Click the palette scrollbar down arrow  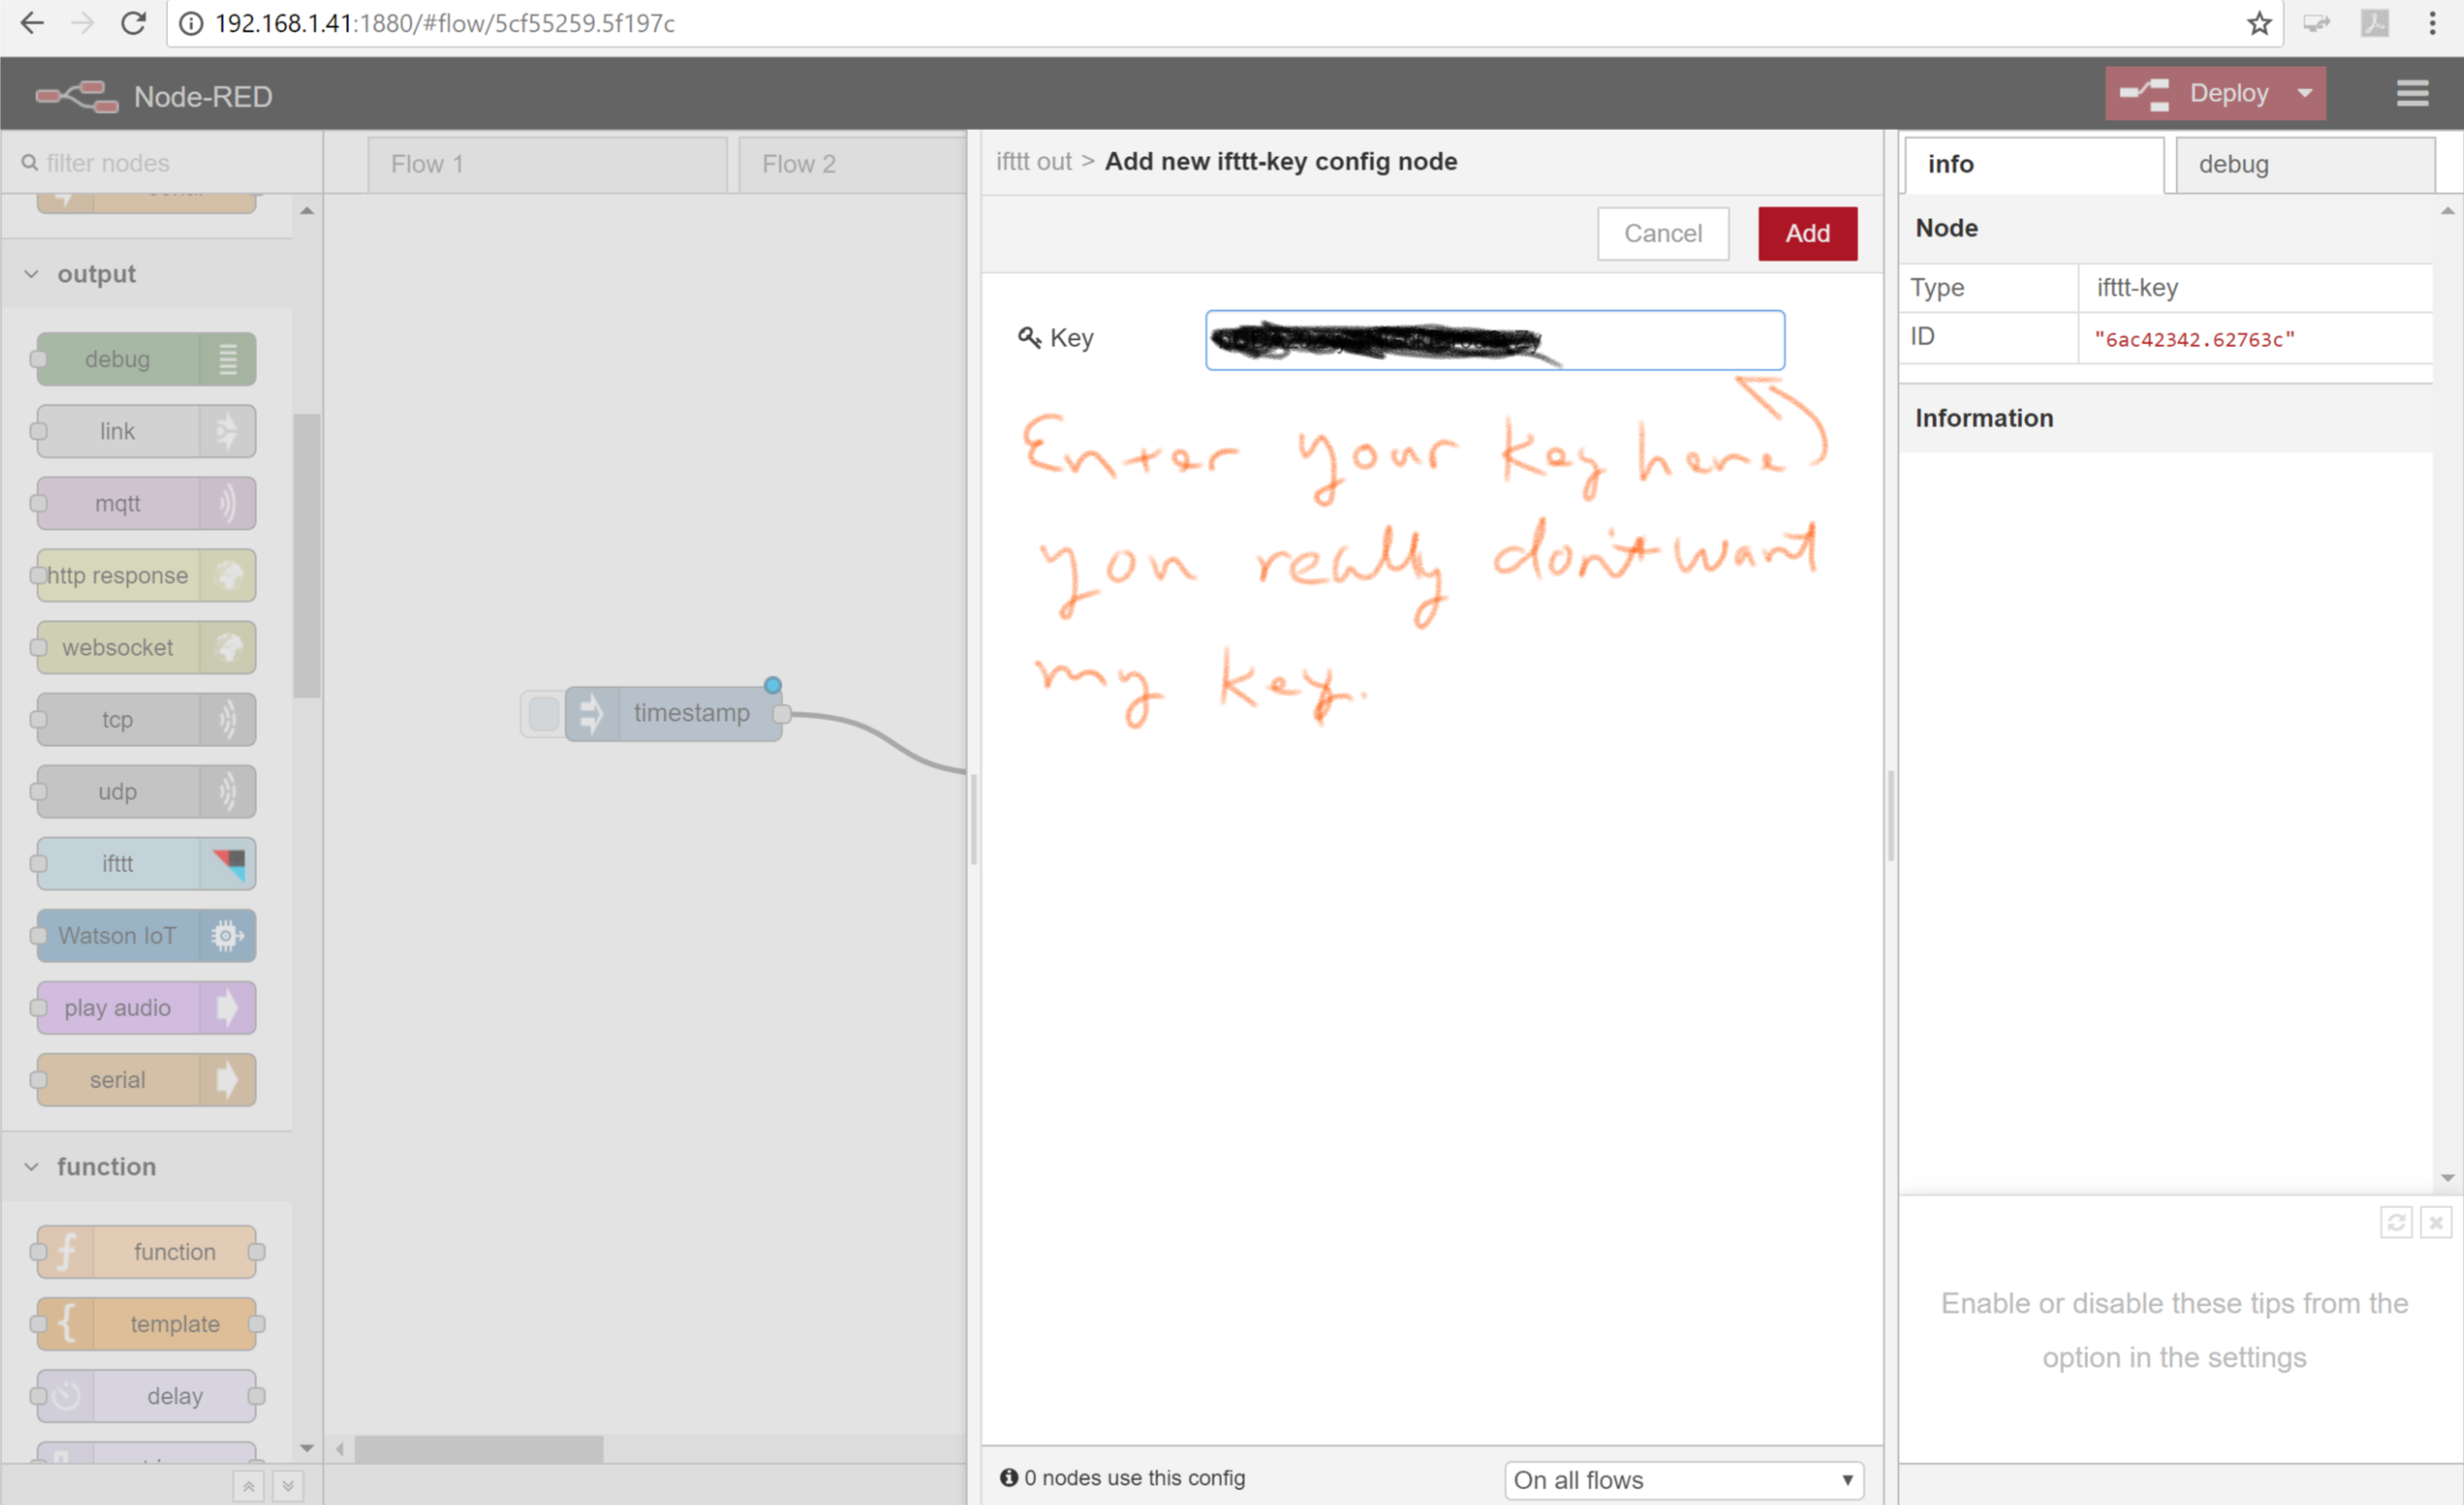307,1448
